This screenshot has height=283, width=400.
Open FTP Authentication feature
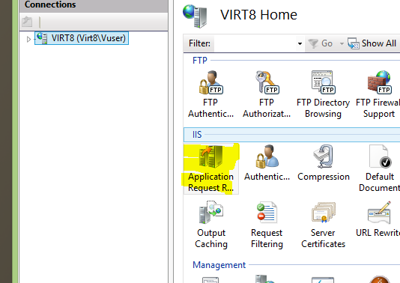(210, 94)
